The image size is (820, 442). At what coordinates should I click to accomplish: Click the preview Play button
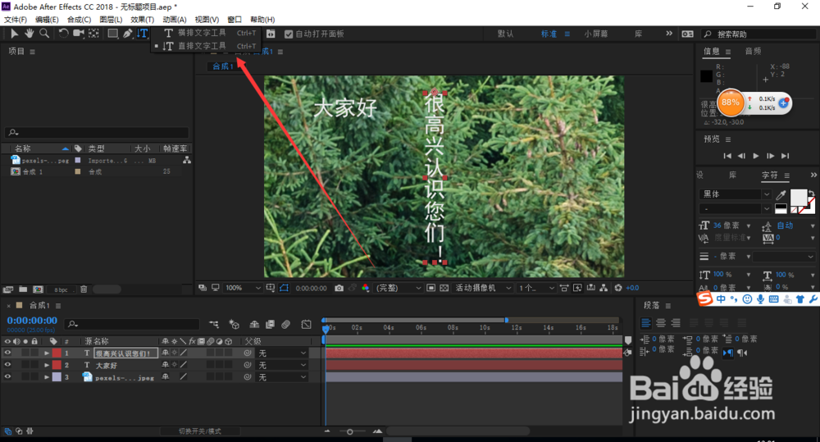tap(756, 156)
